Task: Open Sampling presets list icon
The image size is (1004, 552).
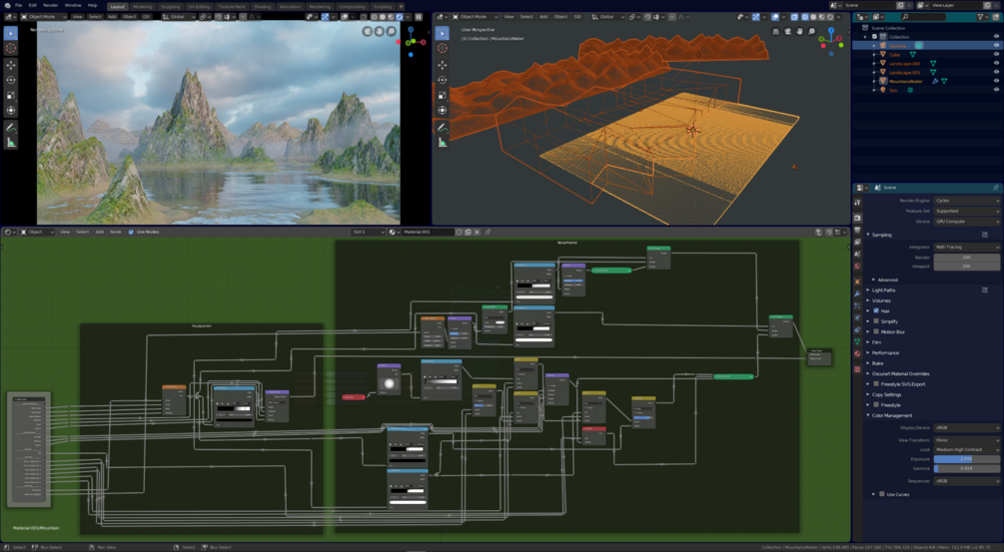Action: (x=985, y=235)
